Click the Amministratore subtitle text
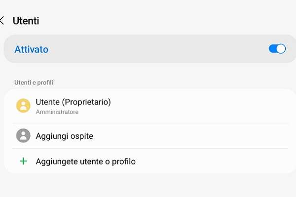The height and width of the screenshot is (197, 296). tap(57, 112)
